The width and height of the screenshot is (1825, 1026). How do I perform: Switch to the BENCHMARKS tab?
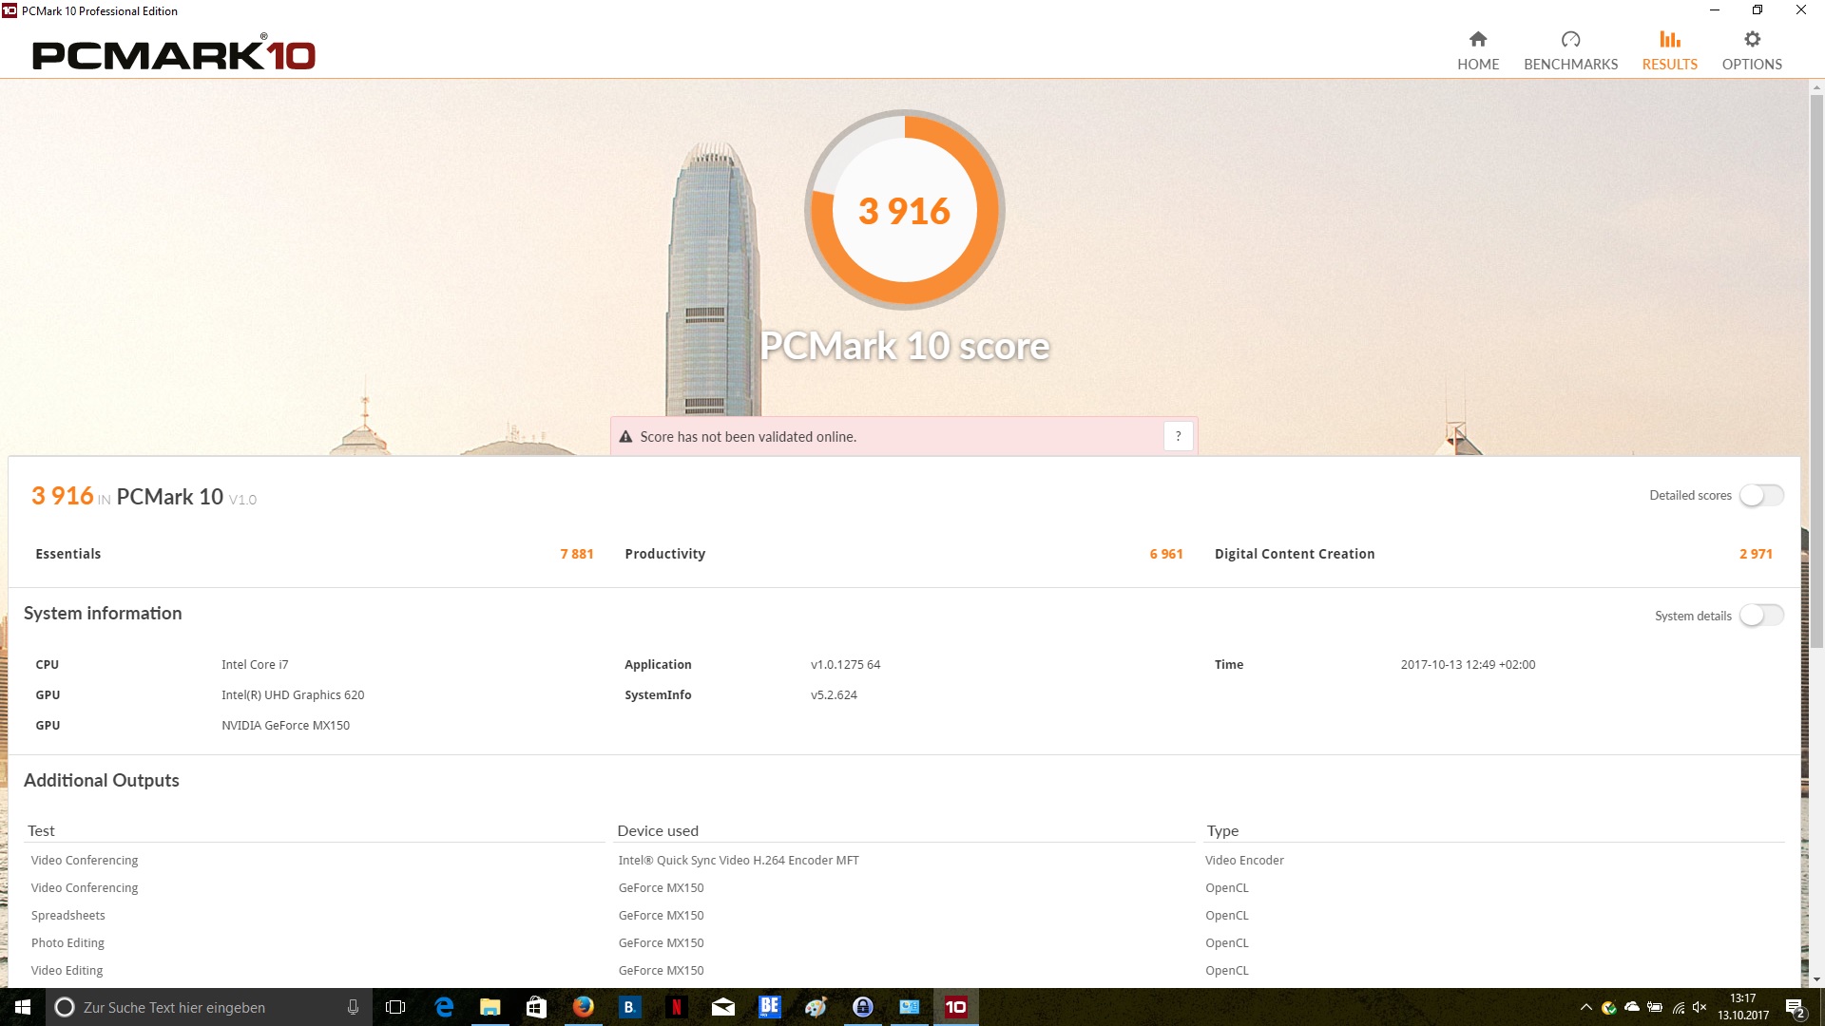tap(1570, 50)
